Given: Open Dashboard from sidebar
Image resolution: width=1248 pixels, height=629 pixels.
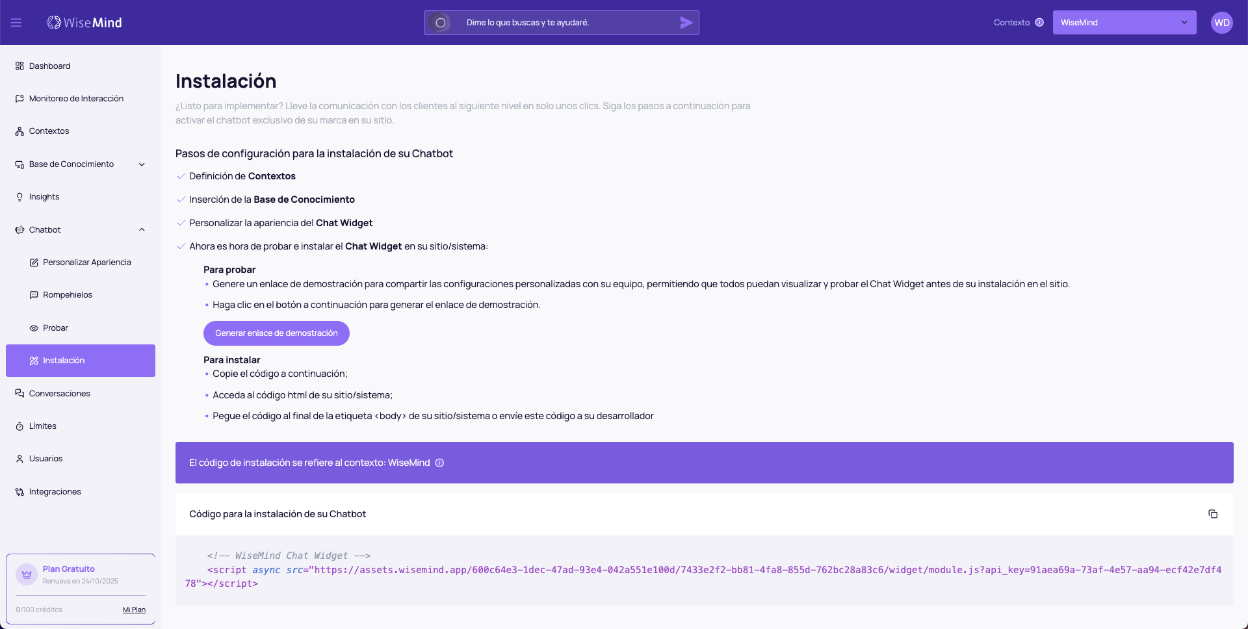Looking at the screenshot, I should point(49,66).
